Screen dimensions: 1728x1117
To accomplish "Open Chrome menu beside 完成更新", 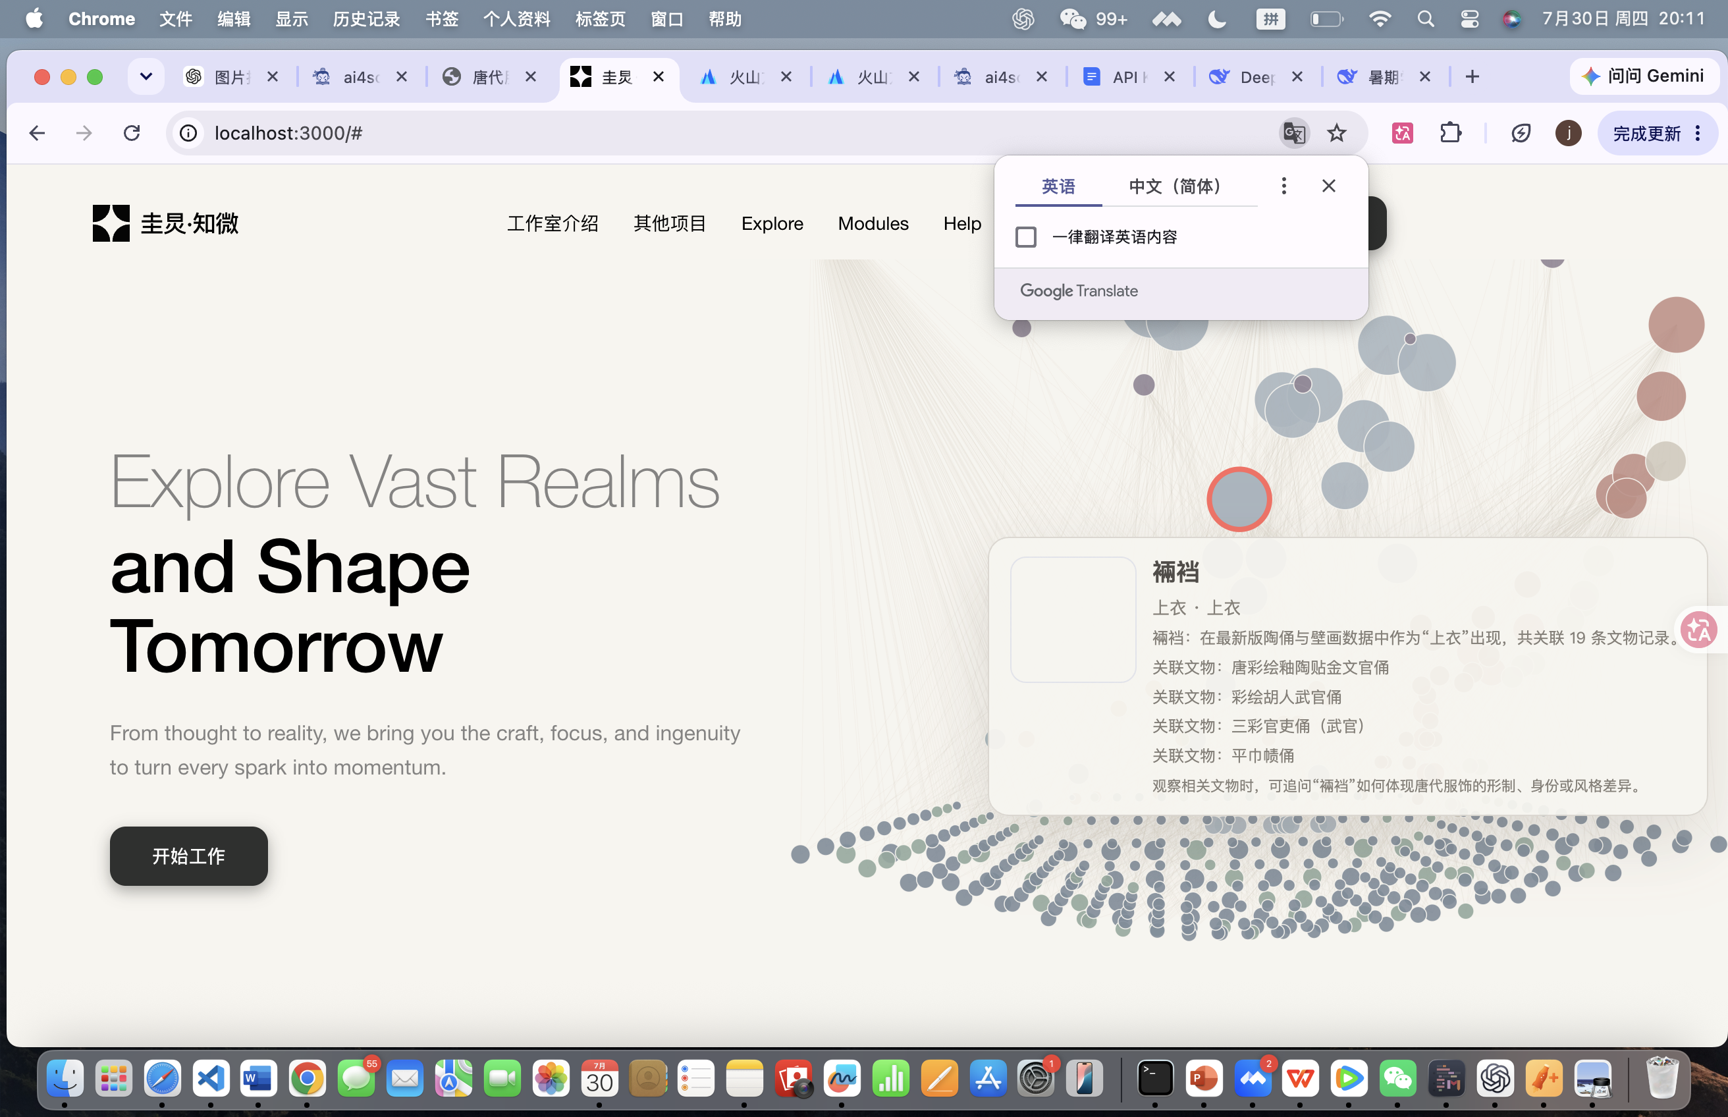I will coord(1698,133).
